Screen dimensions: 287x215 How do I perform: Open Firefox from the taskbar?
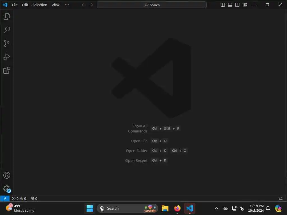(x=177, y=208)
